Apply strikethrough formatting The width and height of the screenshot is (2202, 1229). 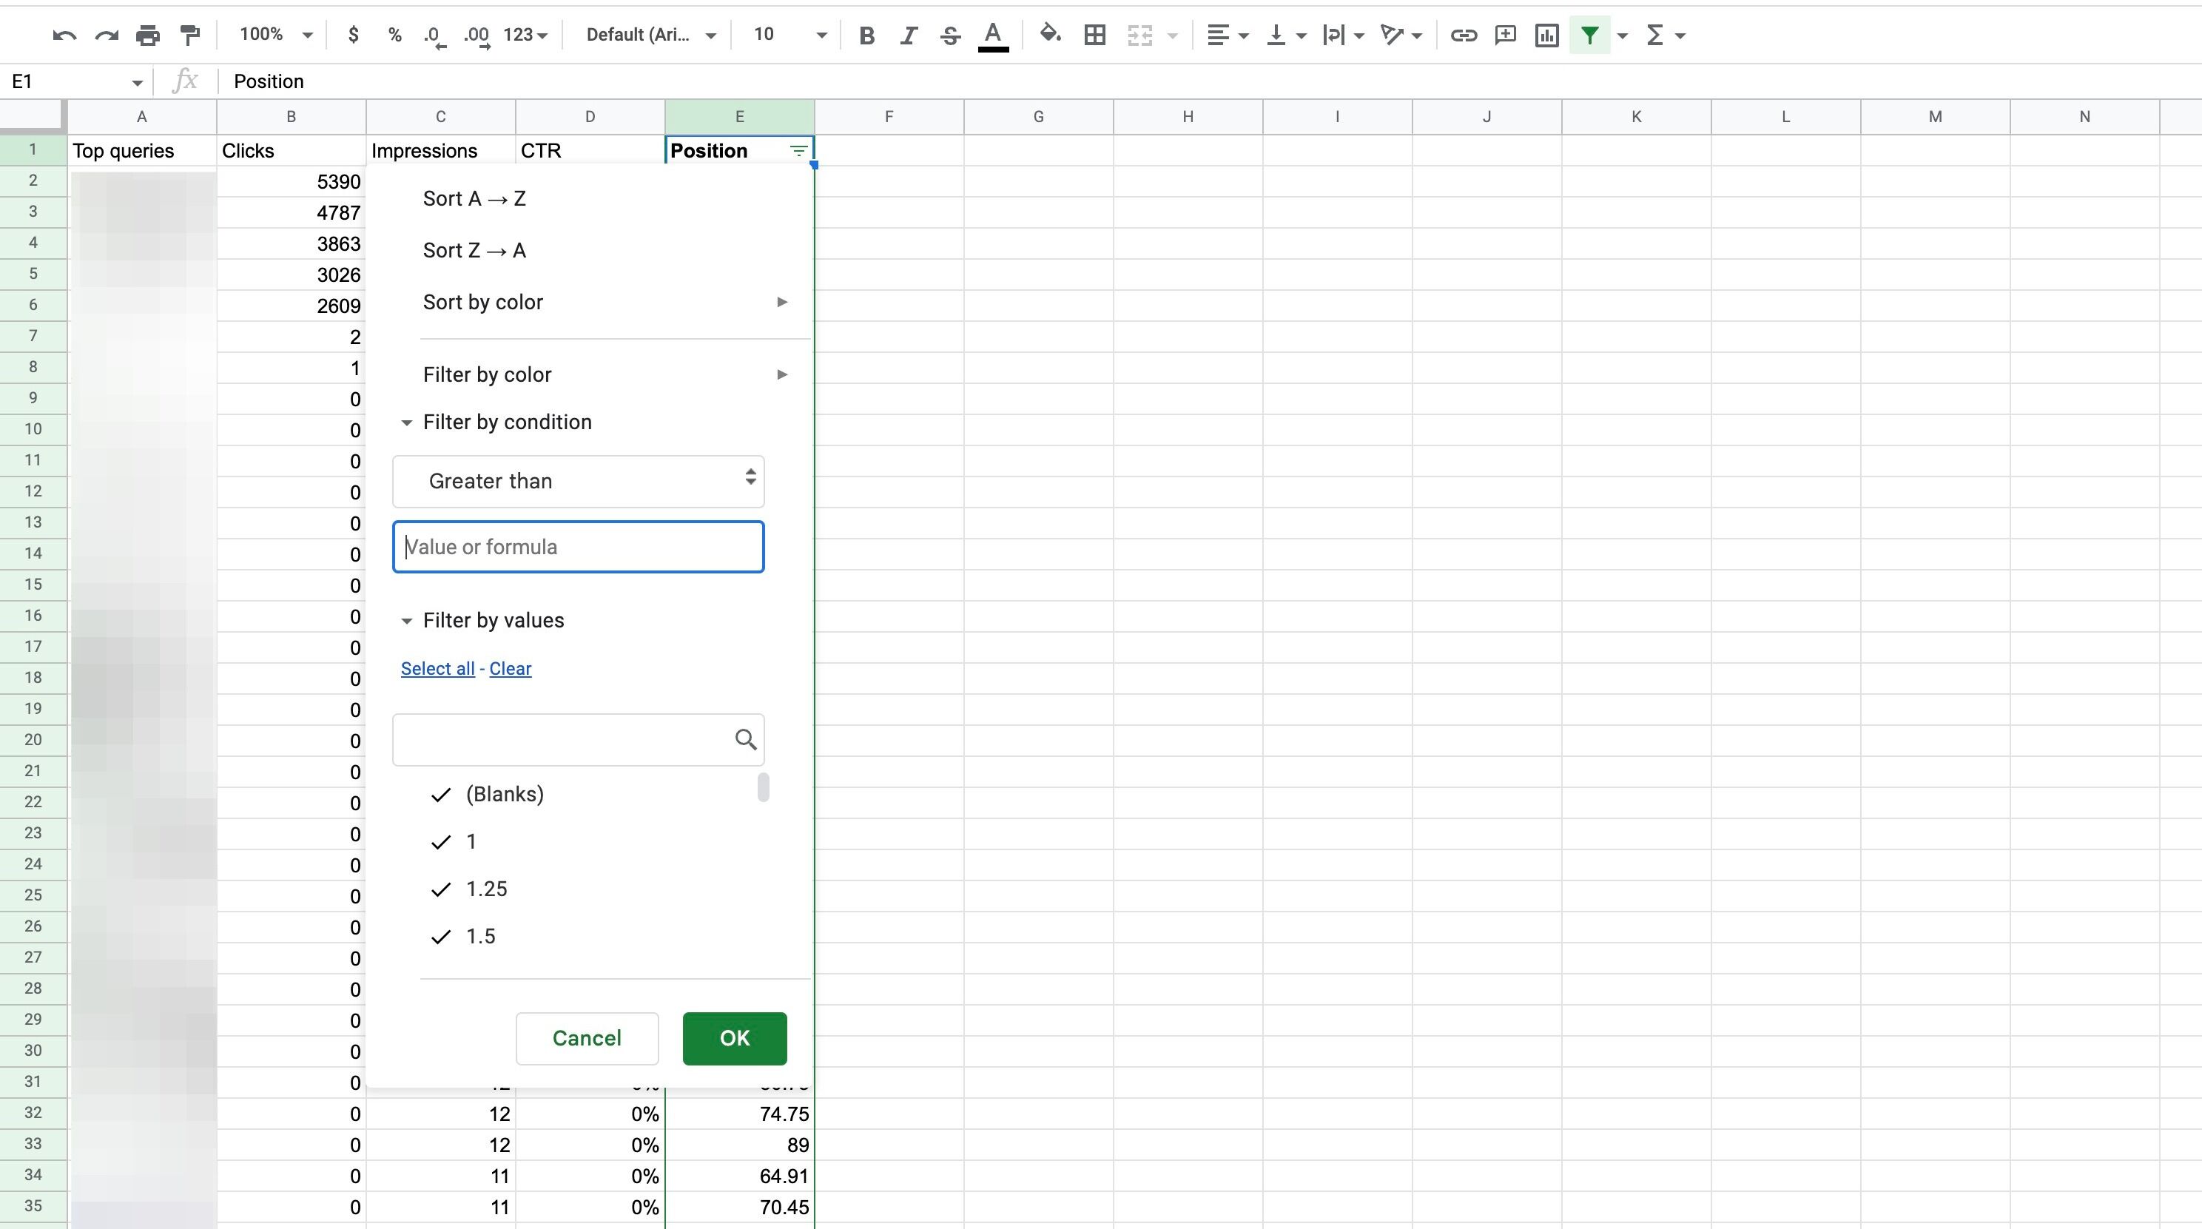tap(950, 35)
